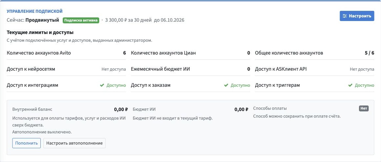381x162 pixels.
Task: Open Настроить автопополнение settings
Action: [74, 143]
